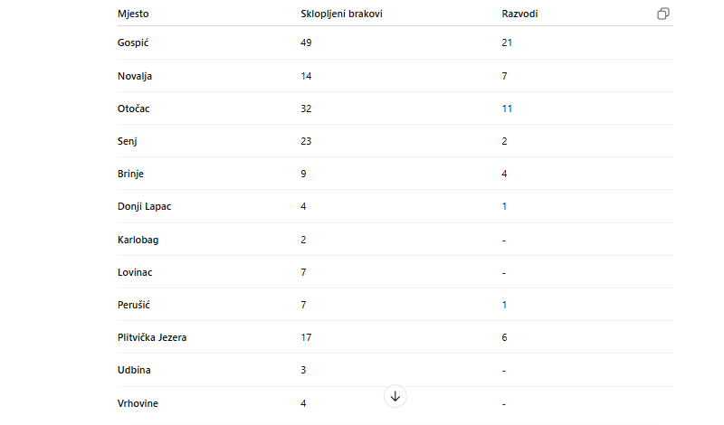Click Otočac marriages value 32
The image size is (724, 425).
306,109
